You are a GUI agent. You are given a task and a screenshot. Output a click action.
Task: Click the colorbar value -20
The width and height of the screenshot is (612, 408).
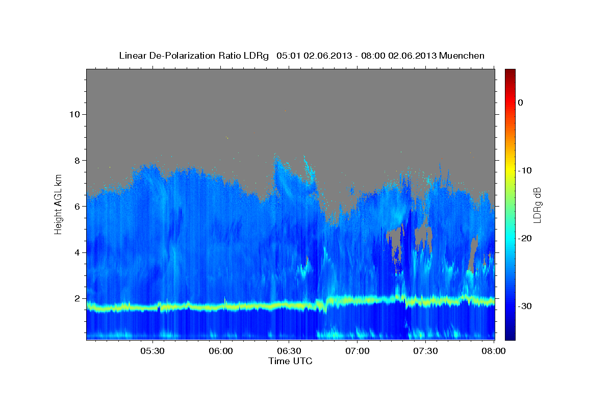click(x=524, y=238)
